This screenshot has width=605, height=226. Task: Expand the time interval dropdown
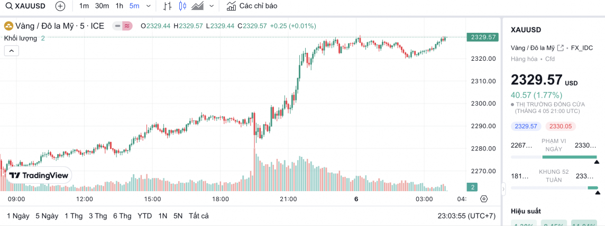(x=148, y=6)
